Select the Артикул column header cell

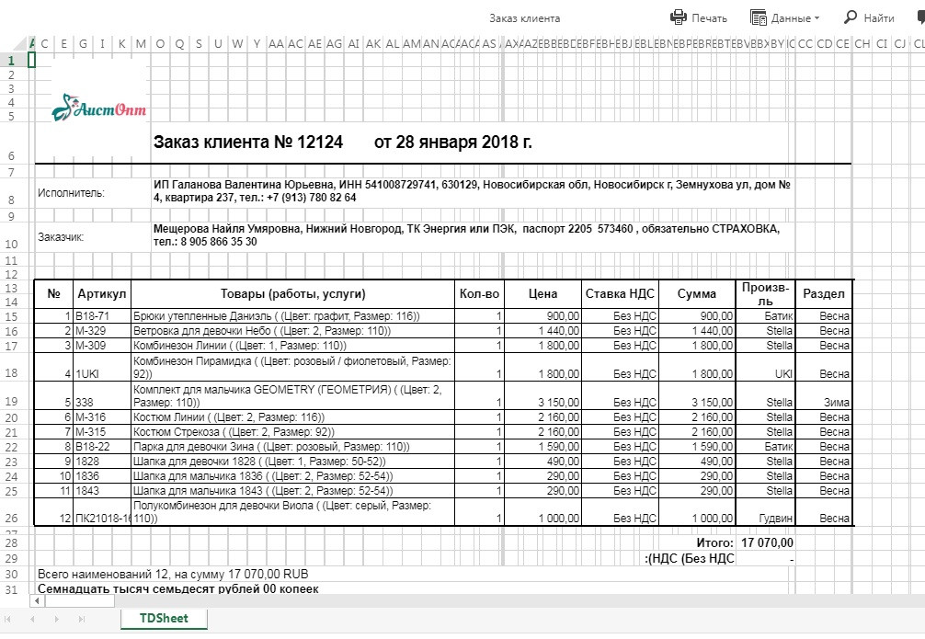point(101,294)
